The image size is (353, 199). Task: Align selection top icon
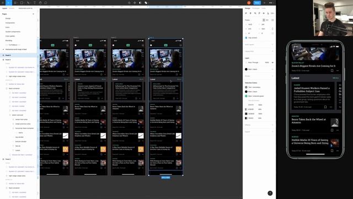pos(259,13)
